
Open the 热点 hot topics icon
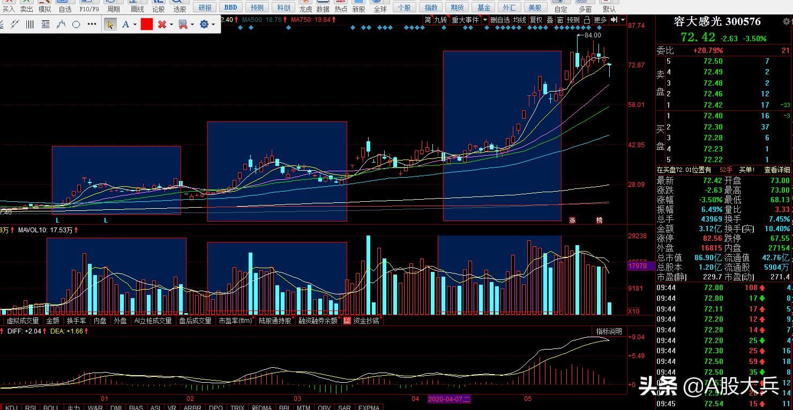(341, 6)
